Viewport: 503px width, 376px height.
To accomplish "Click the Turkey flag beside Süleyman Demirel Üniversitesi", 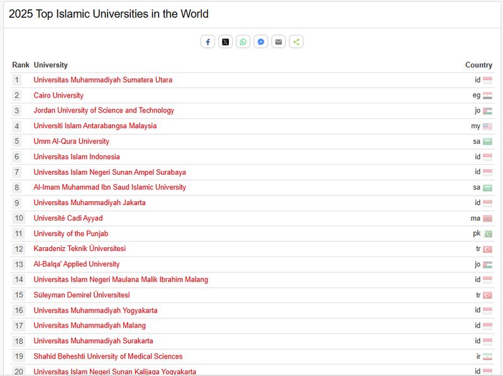I will [487, 295].
